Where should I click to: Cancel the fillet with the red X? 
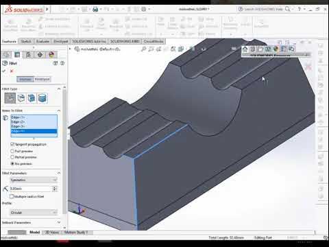coord(12,71)
